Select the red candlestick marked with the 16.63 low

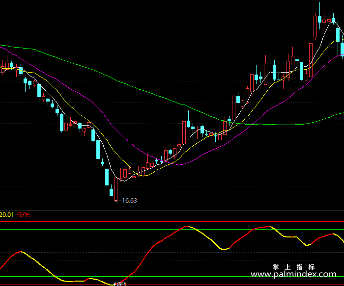click(116, 189)
